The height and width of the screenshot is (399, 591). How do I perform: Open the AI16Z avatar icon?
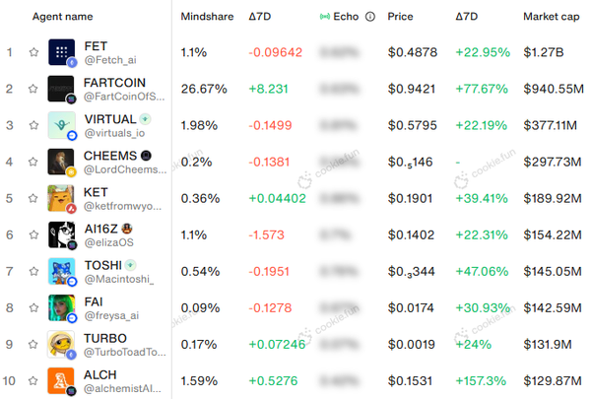[x=62, y=234]
